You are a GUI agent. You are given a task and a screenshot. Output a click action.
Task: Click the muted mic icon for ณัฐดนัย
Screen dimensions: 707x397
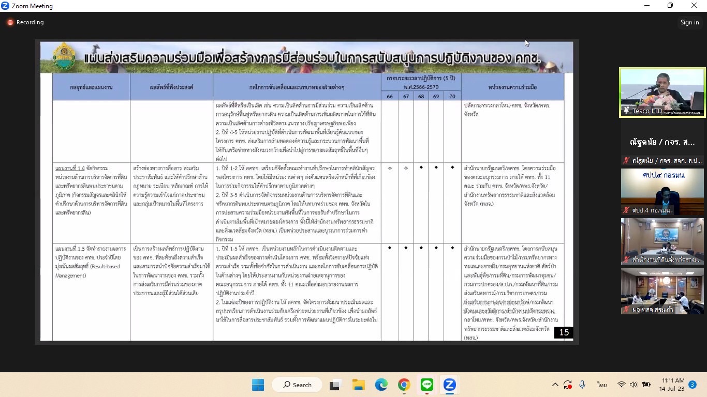(626, 161)
